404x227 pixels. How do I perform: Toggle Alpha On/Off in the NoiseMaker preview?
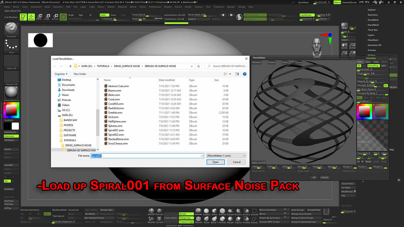pyautogui.click(x=258, y=163)
